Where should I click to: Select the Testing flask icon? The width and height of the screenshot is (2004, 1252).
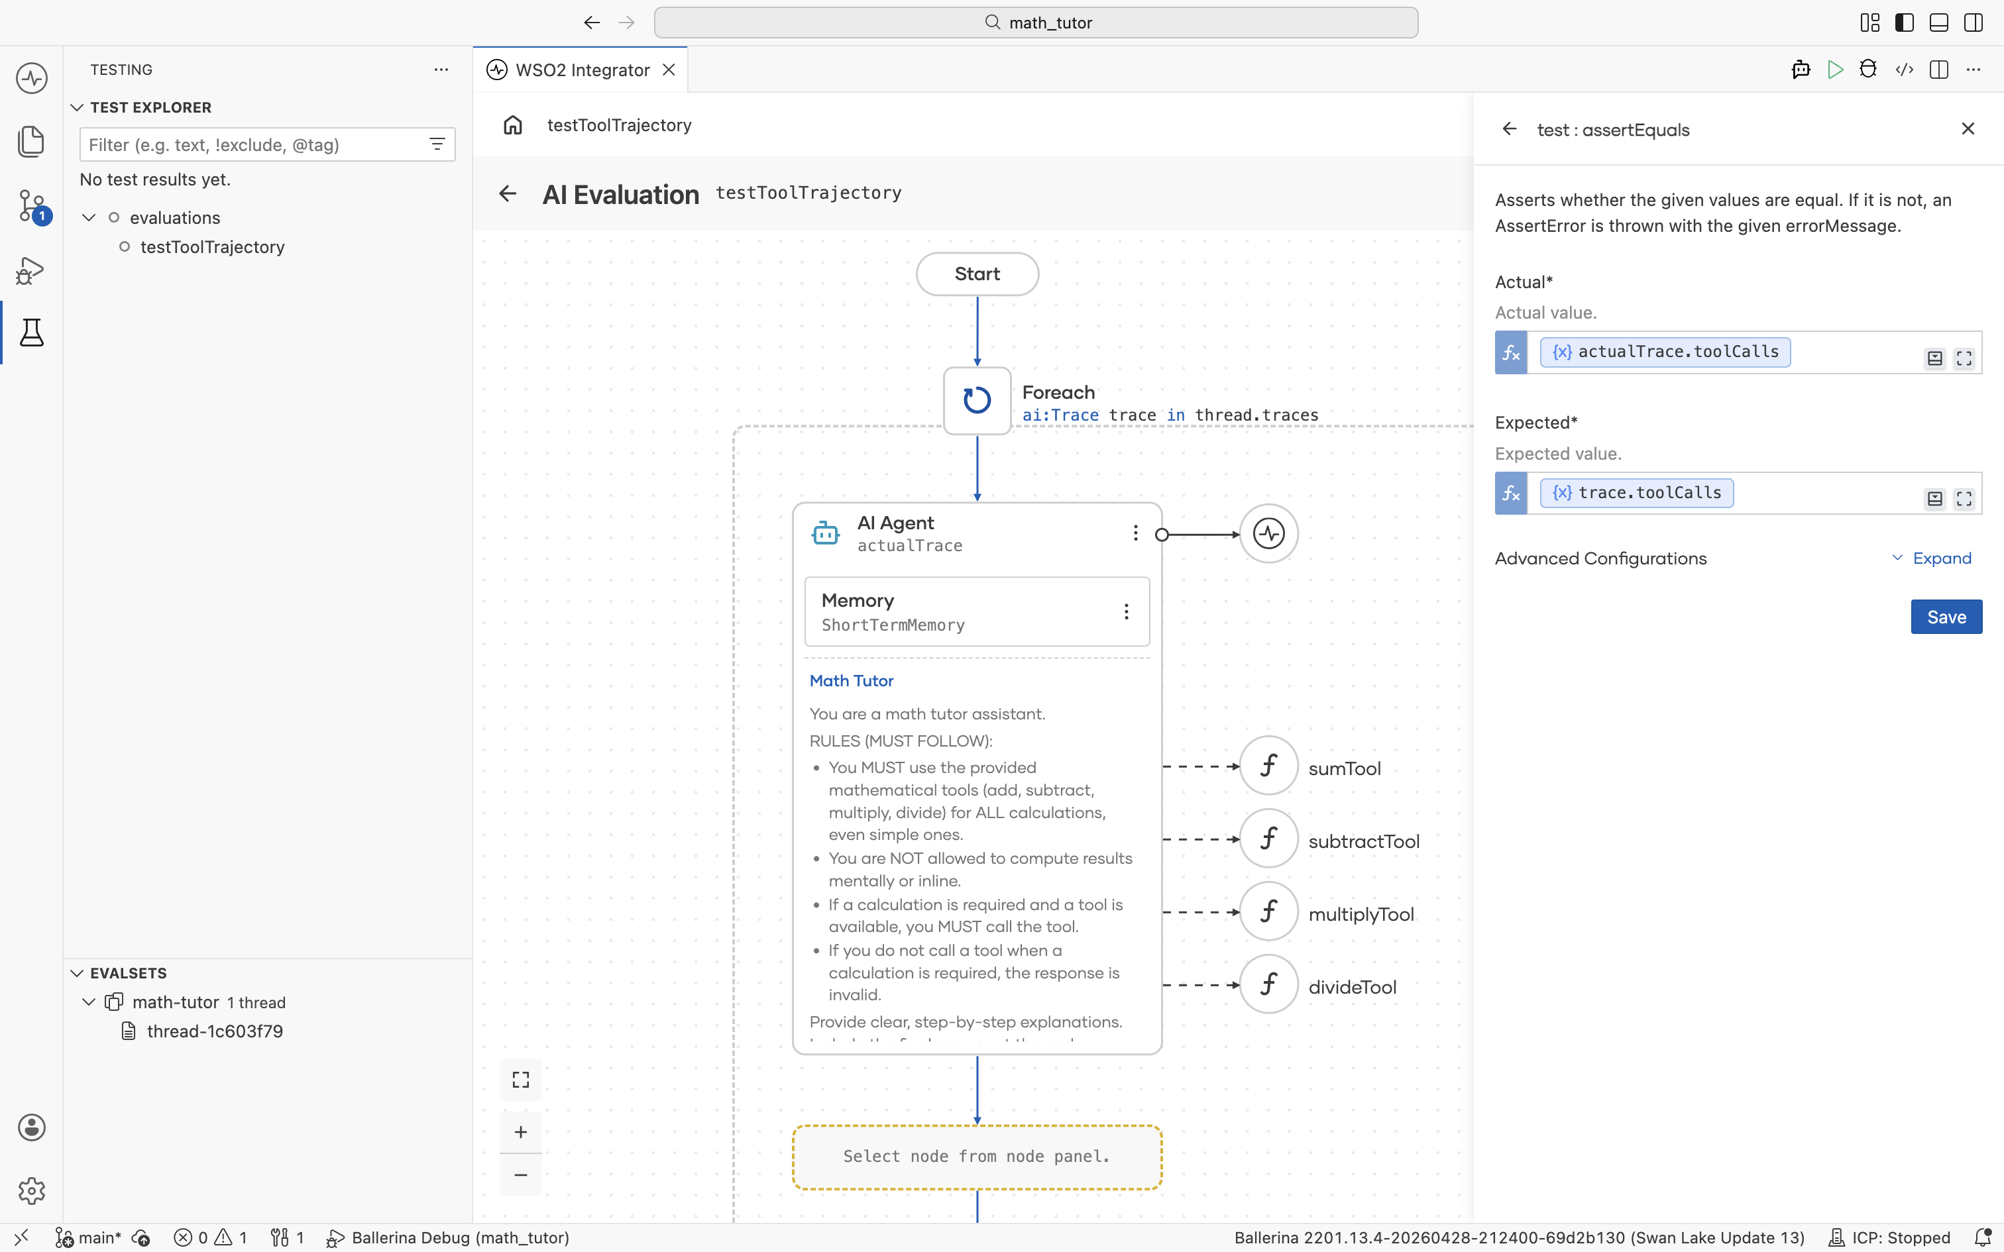tap(31, 332)
